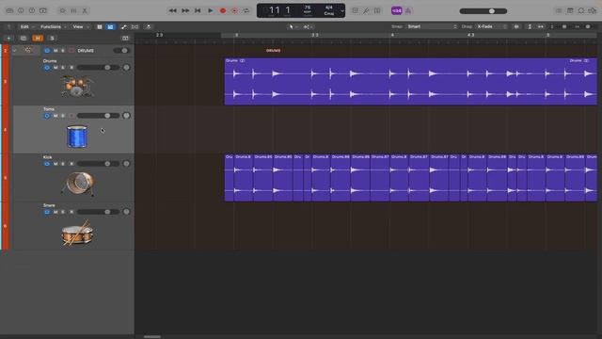Open the Editors scissors icon
The image size is (602, 339).
click(x=85, y=10)
